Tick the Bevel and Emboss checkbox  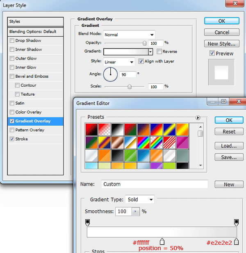tap(12, 76)
